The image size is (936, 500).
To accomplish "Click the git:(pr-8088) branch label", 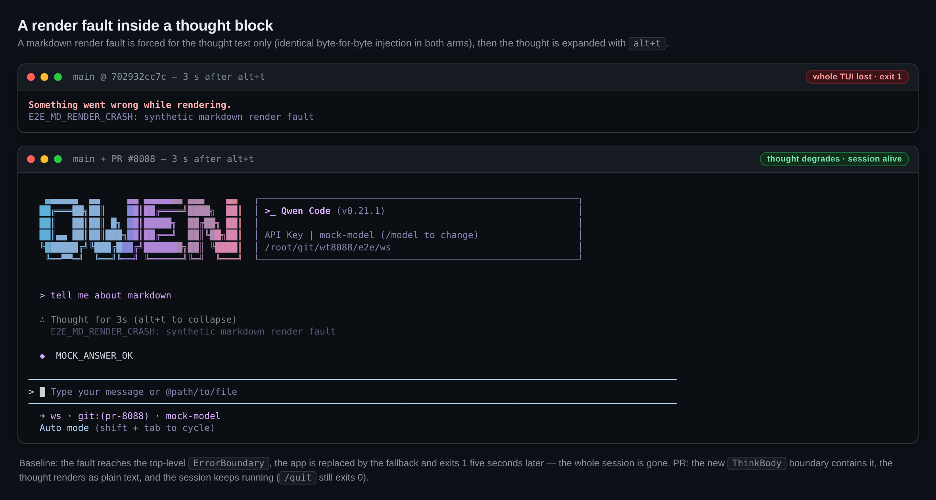I will [x=113, y=416].
